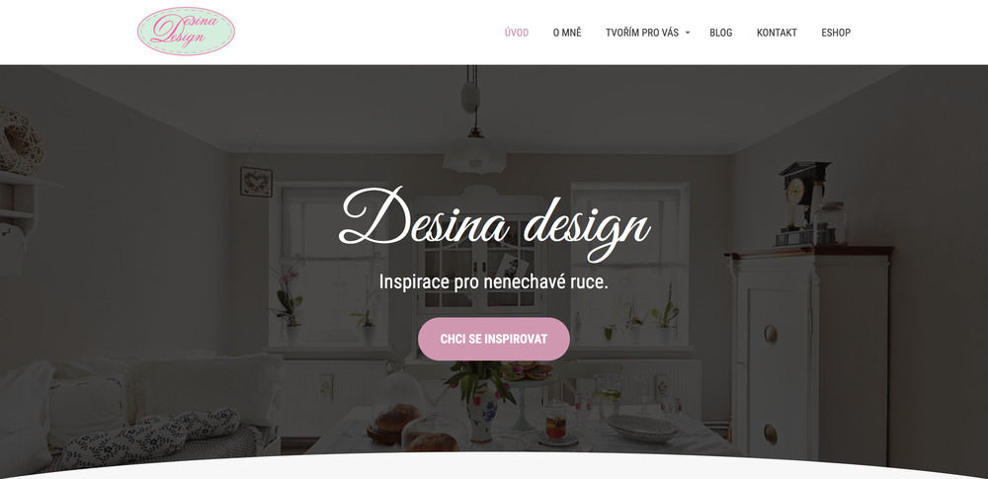988x479 pixels.
Task: Navigate to the KONTAKT page
Action: point(777,33)
